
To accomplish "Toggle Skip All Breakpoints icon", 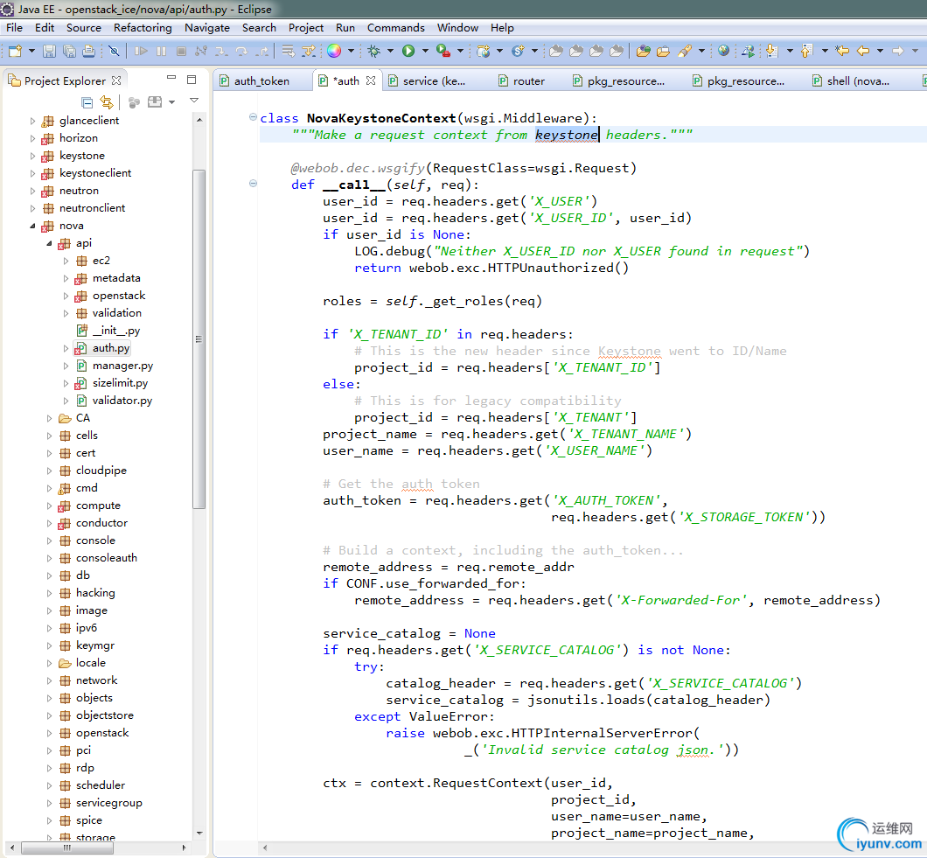I will click(x=114, y=51).
